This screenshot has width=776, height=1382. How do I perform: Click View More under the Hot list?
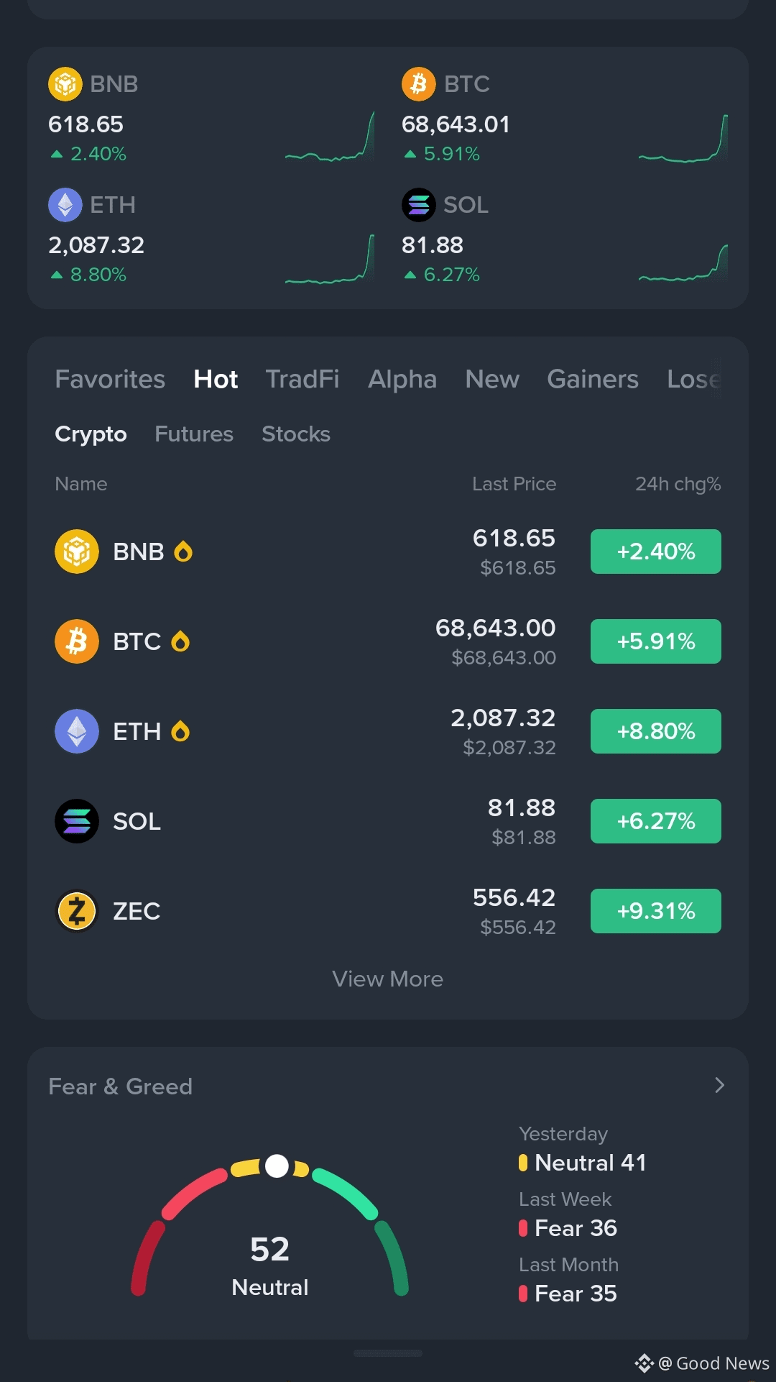(x=388, y=979)
